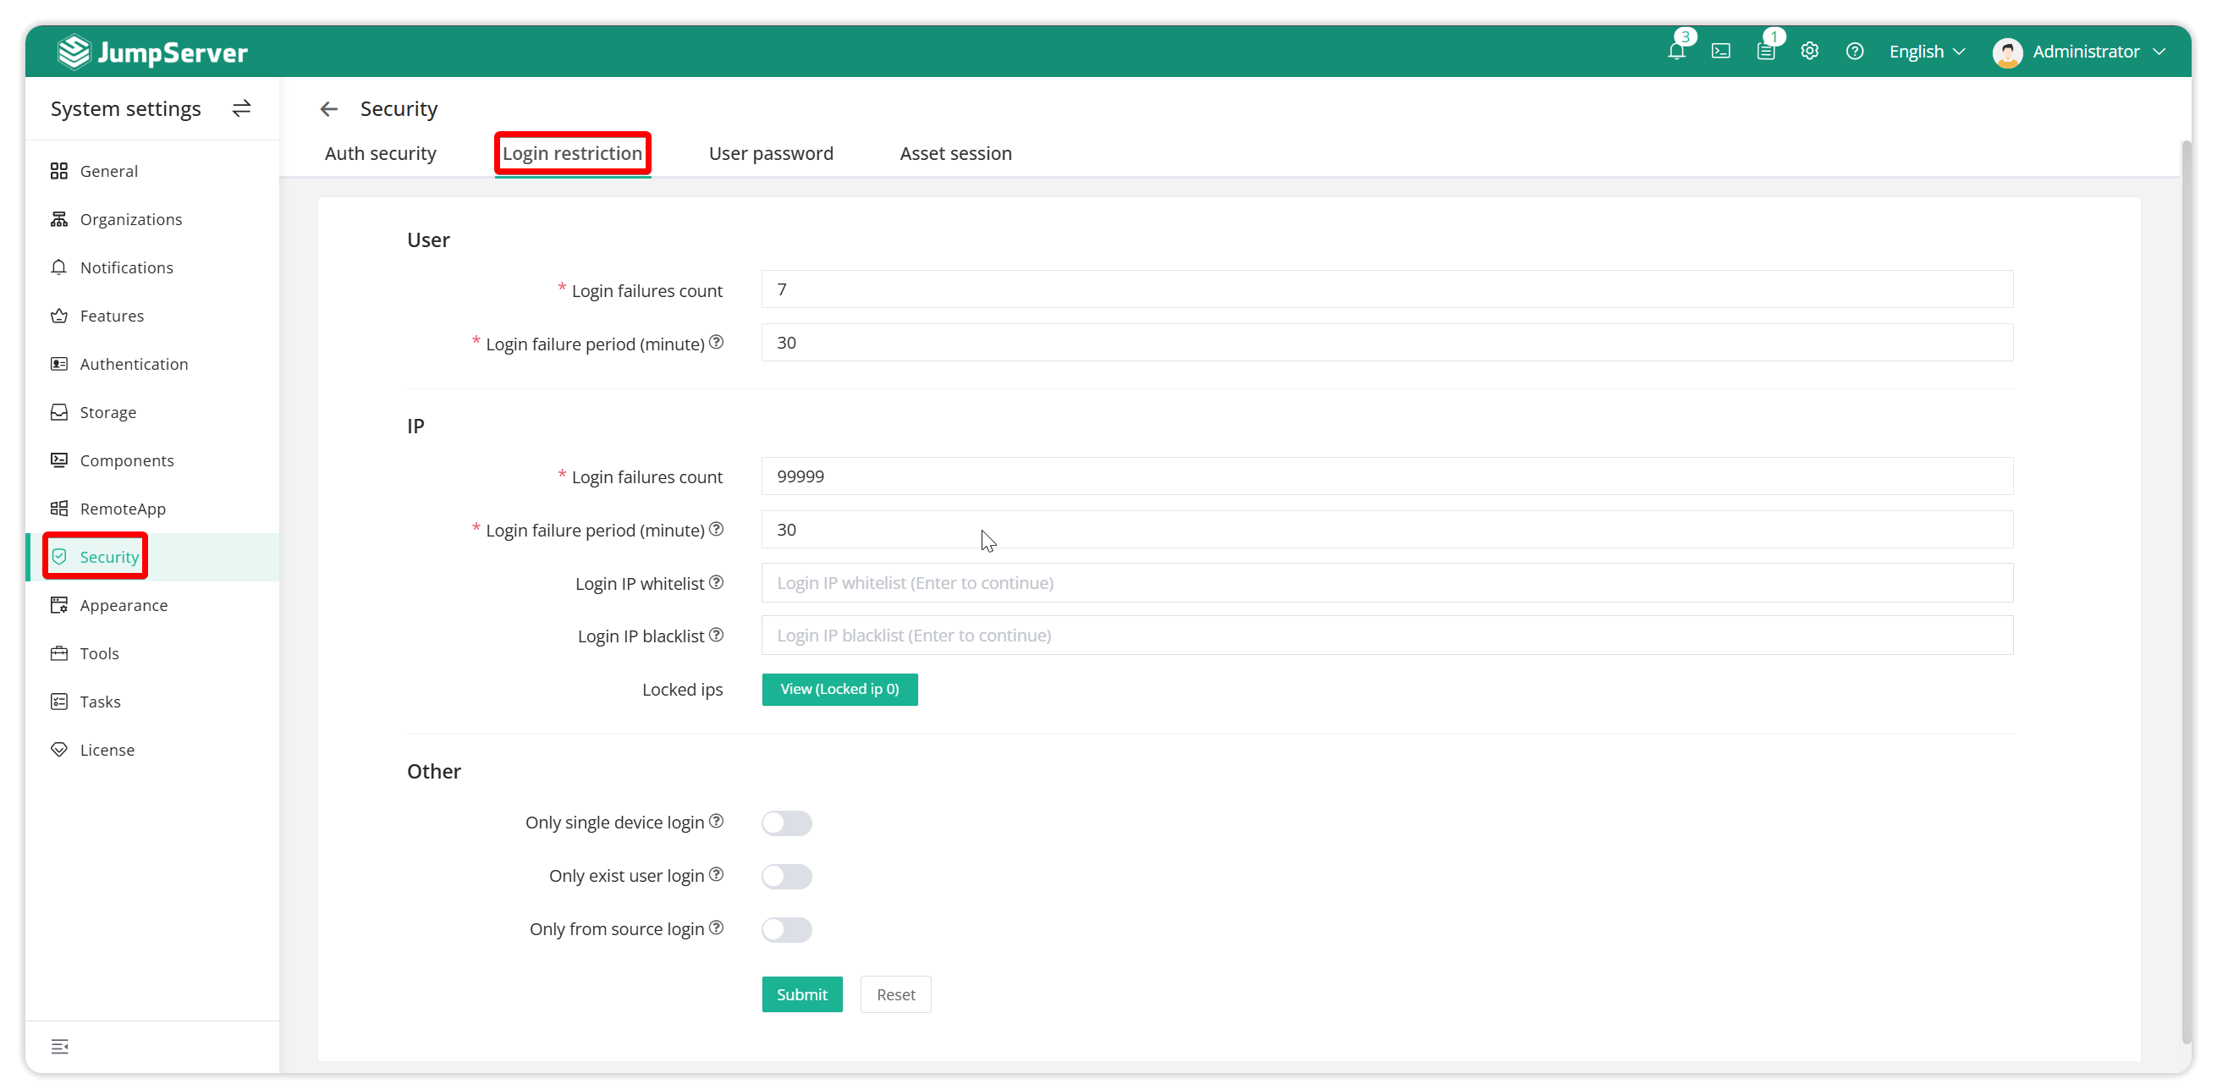Show help for Only from source login
This screenshot has height=1090, width=2217.
pyautogui.click(x=716, y=928)
